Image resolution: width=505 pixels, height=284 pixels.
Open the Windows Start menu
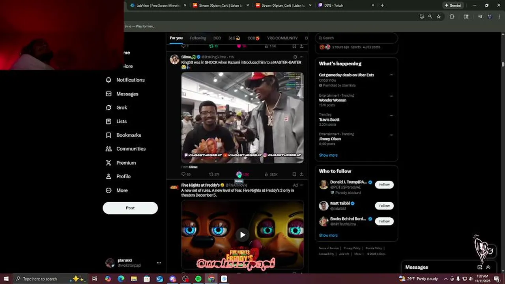[6, 279]
